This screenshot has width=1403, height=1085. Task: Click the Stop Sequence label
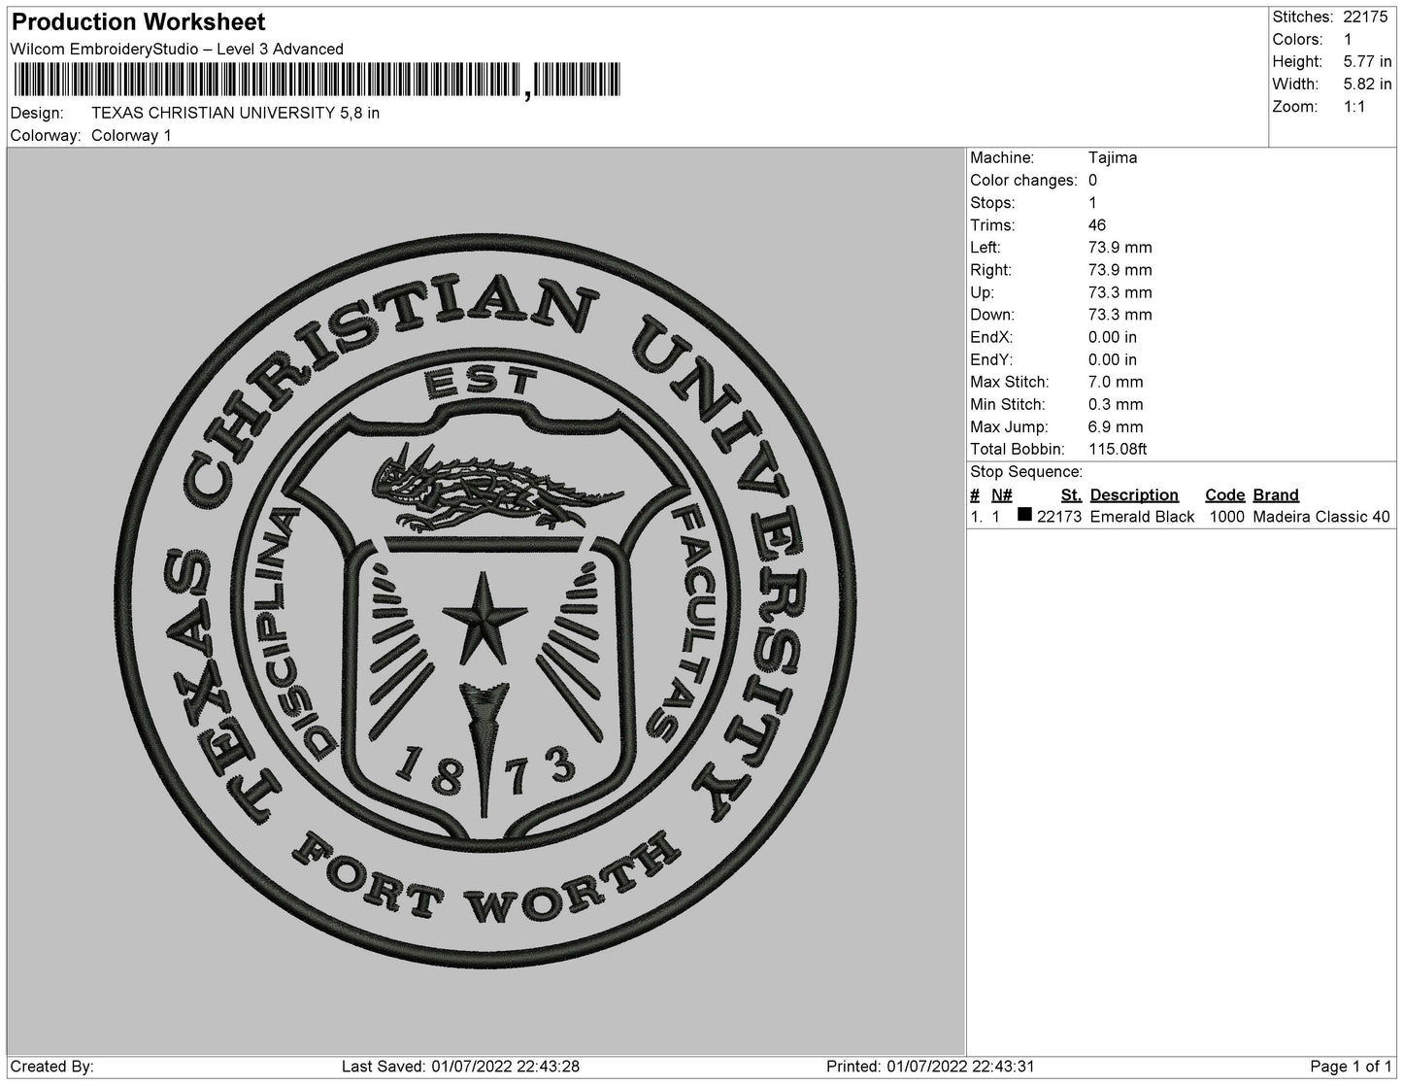(1026, 472)
